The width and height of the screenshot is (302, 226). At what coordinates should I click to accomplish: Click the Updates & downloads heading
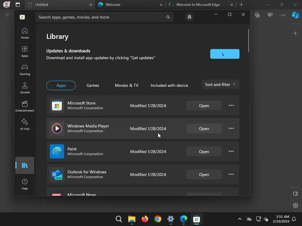(68, 51)
